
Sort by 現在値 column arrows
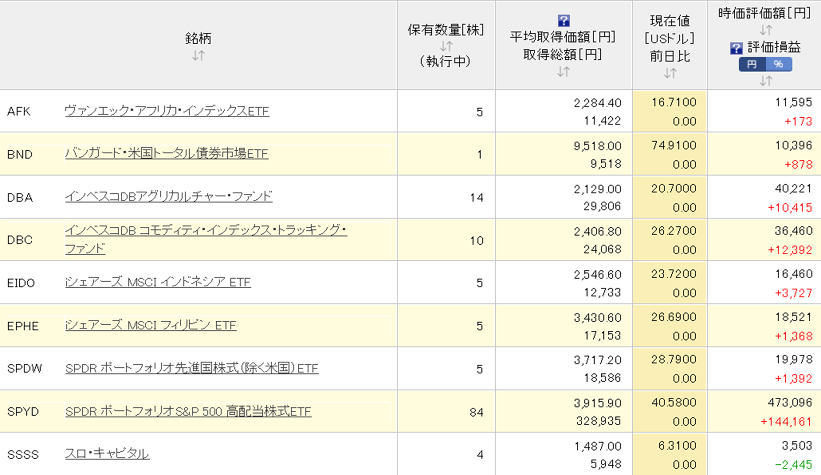670,74
